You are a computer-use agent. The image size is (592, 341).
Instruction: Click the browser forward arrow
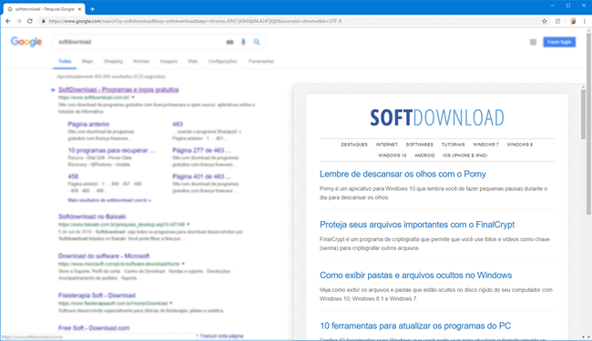(19, 21)
